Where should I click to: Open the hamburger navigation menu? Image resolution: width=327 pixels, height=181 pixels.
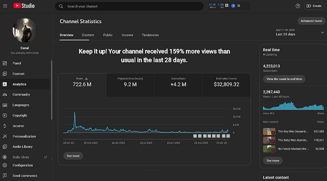pyautogui.click(x=5, y=6)
